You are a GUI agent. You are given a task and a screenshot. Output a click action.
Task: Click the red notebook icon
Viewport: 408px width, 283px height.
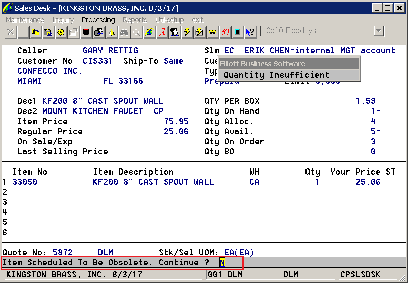click(86, 32)
